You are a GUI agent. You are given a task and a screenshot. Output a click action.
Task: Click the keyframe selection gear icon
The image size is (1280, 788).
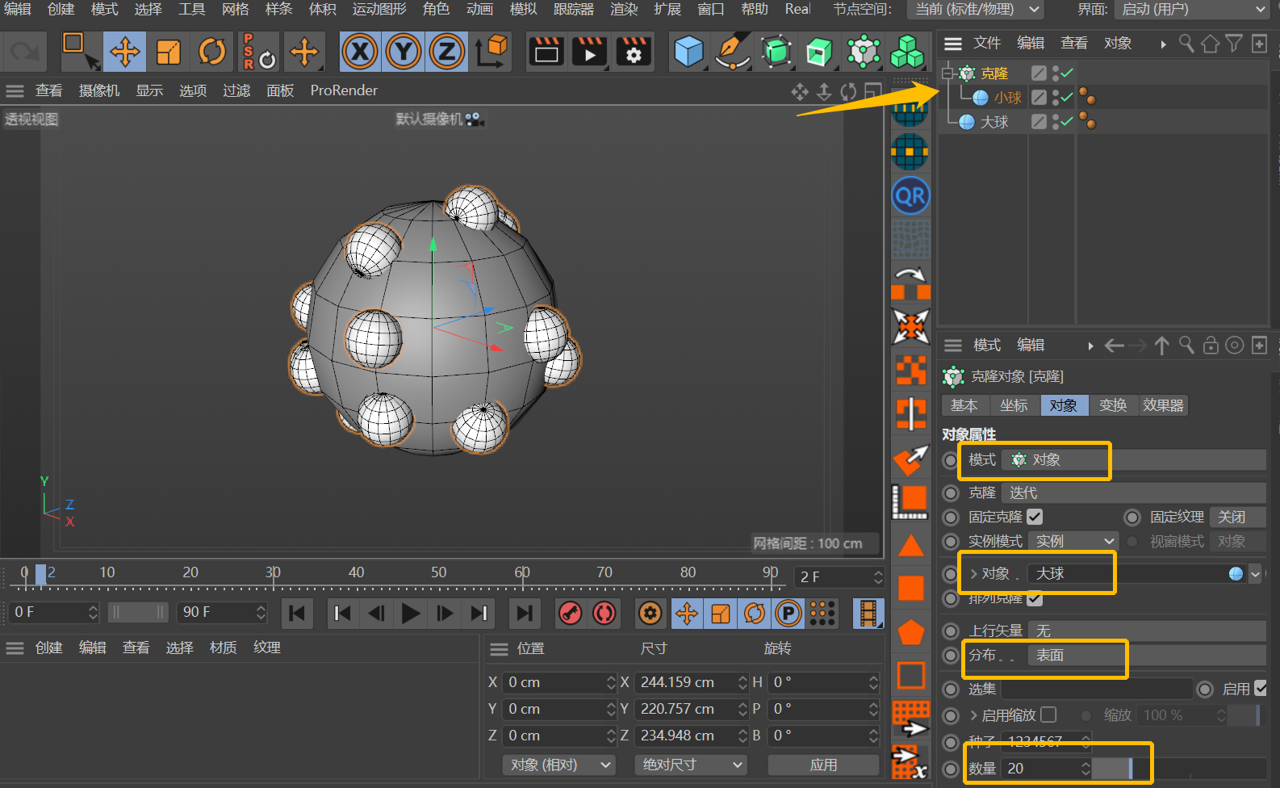[650, 614]
